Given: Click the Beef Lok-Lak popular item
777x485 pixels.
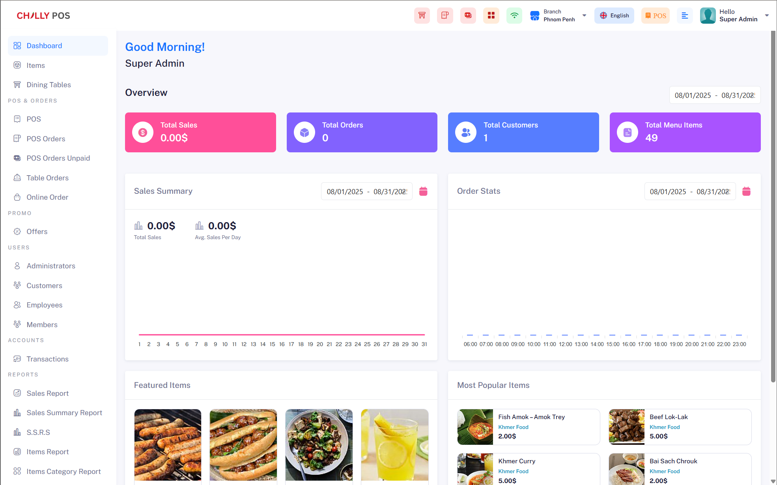Looking at the screenshot, I should tap(680, 427).
